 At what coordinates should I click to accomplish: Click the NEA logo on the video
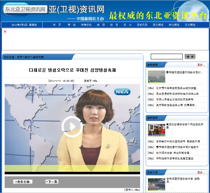(122, 91)
